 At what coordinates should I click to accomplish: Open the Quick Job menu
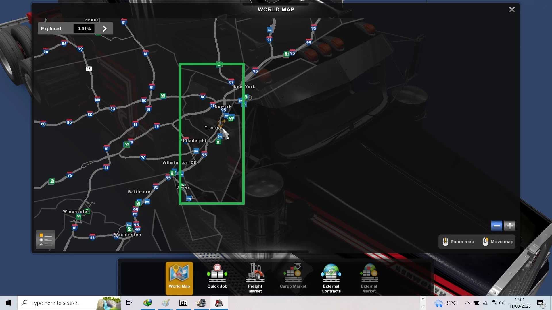[217, 277]
